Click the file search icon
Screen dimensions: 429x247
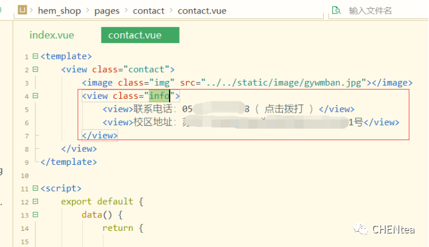[336, 10]
